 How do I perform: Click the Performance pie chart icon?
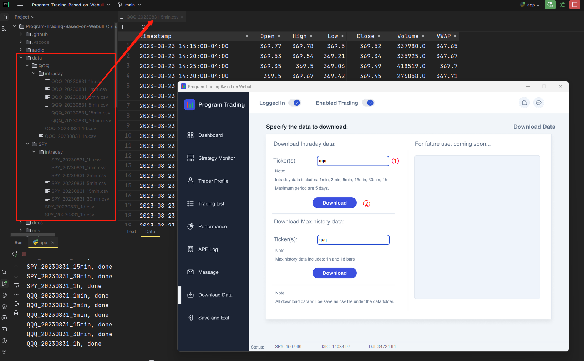191,226
